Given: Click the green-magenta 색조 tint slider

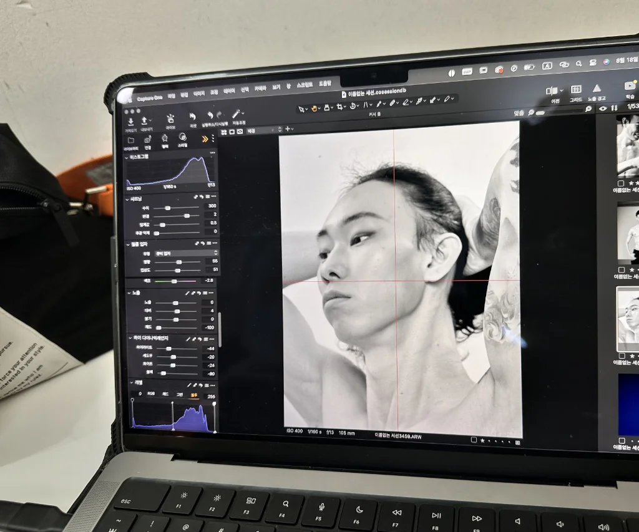Looking at the screenshot, I should tap(175, 281).
